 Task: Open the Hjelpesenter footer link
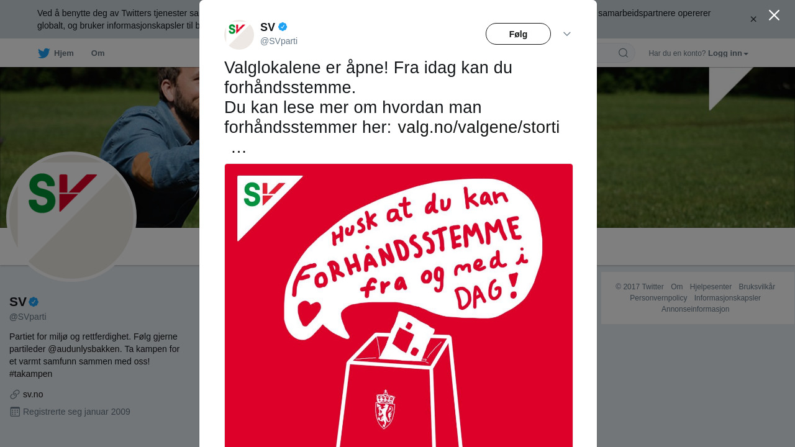point(711,287)
